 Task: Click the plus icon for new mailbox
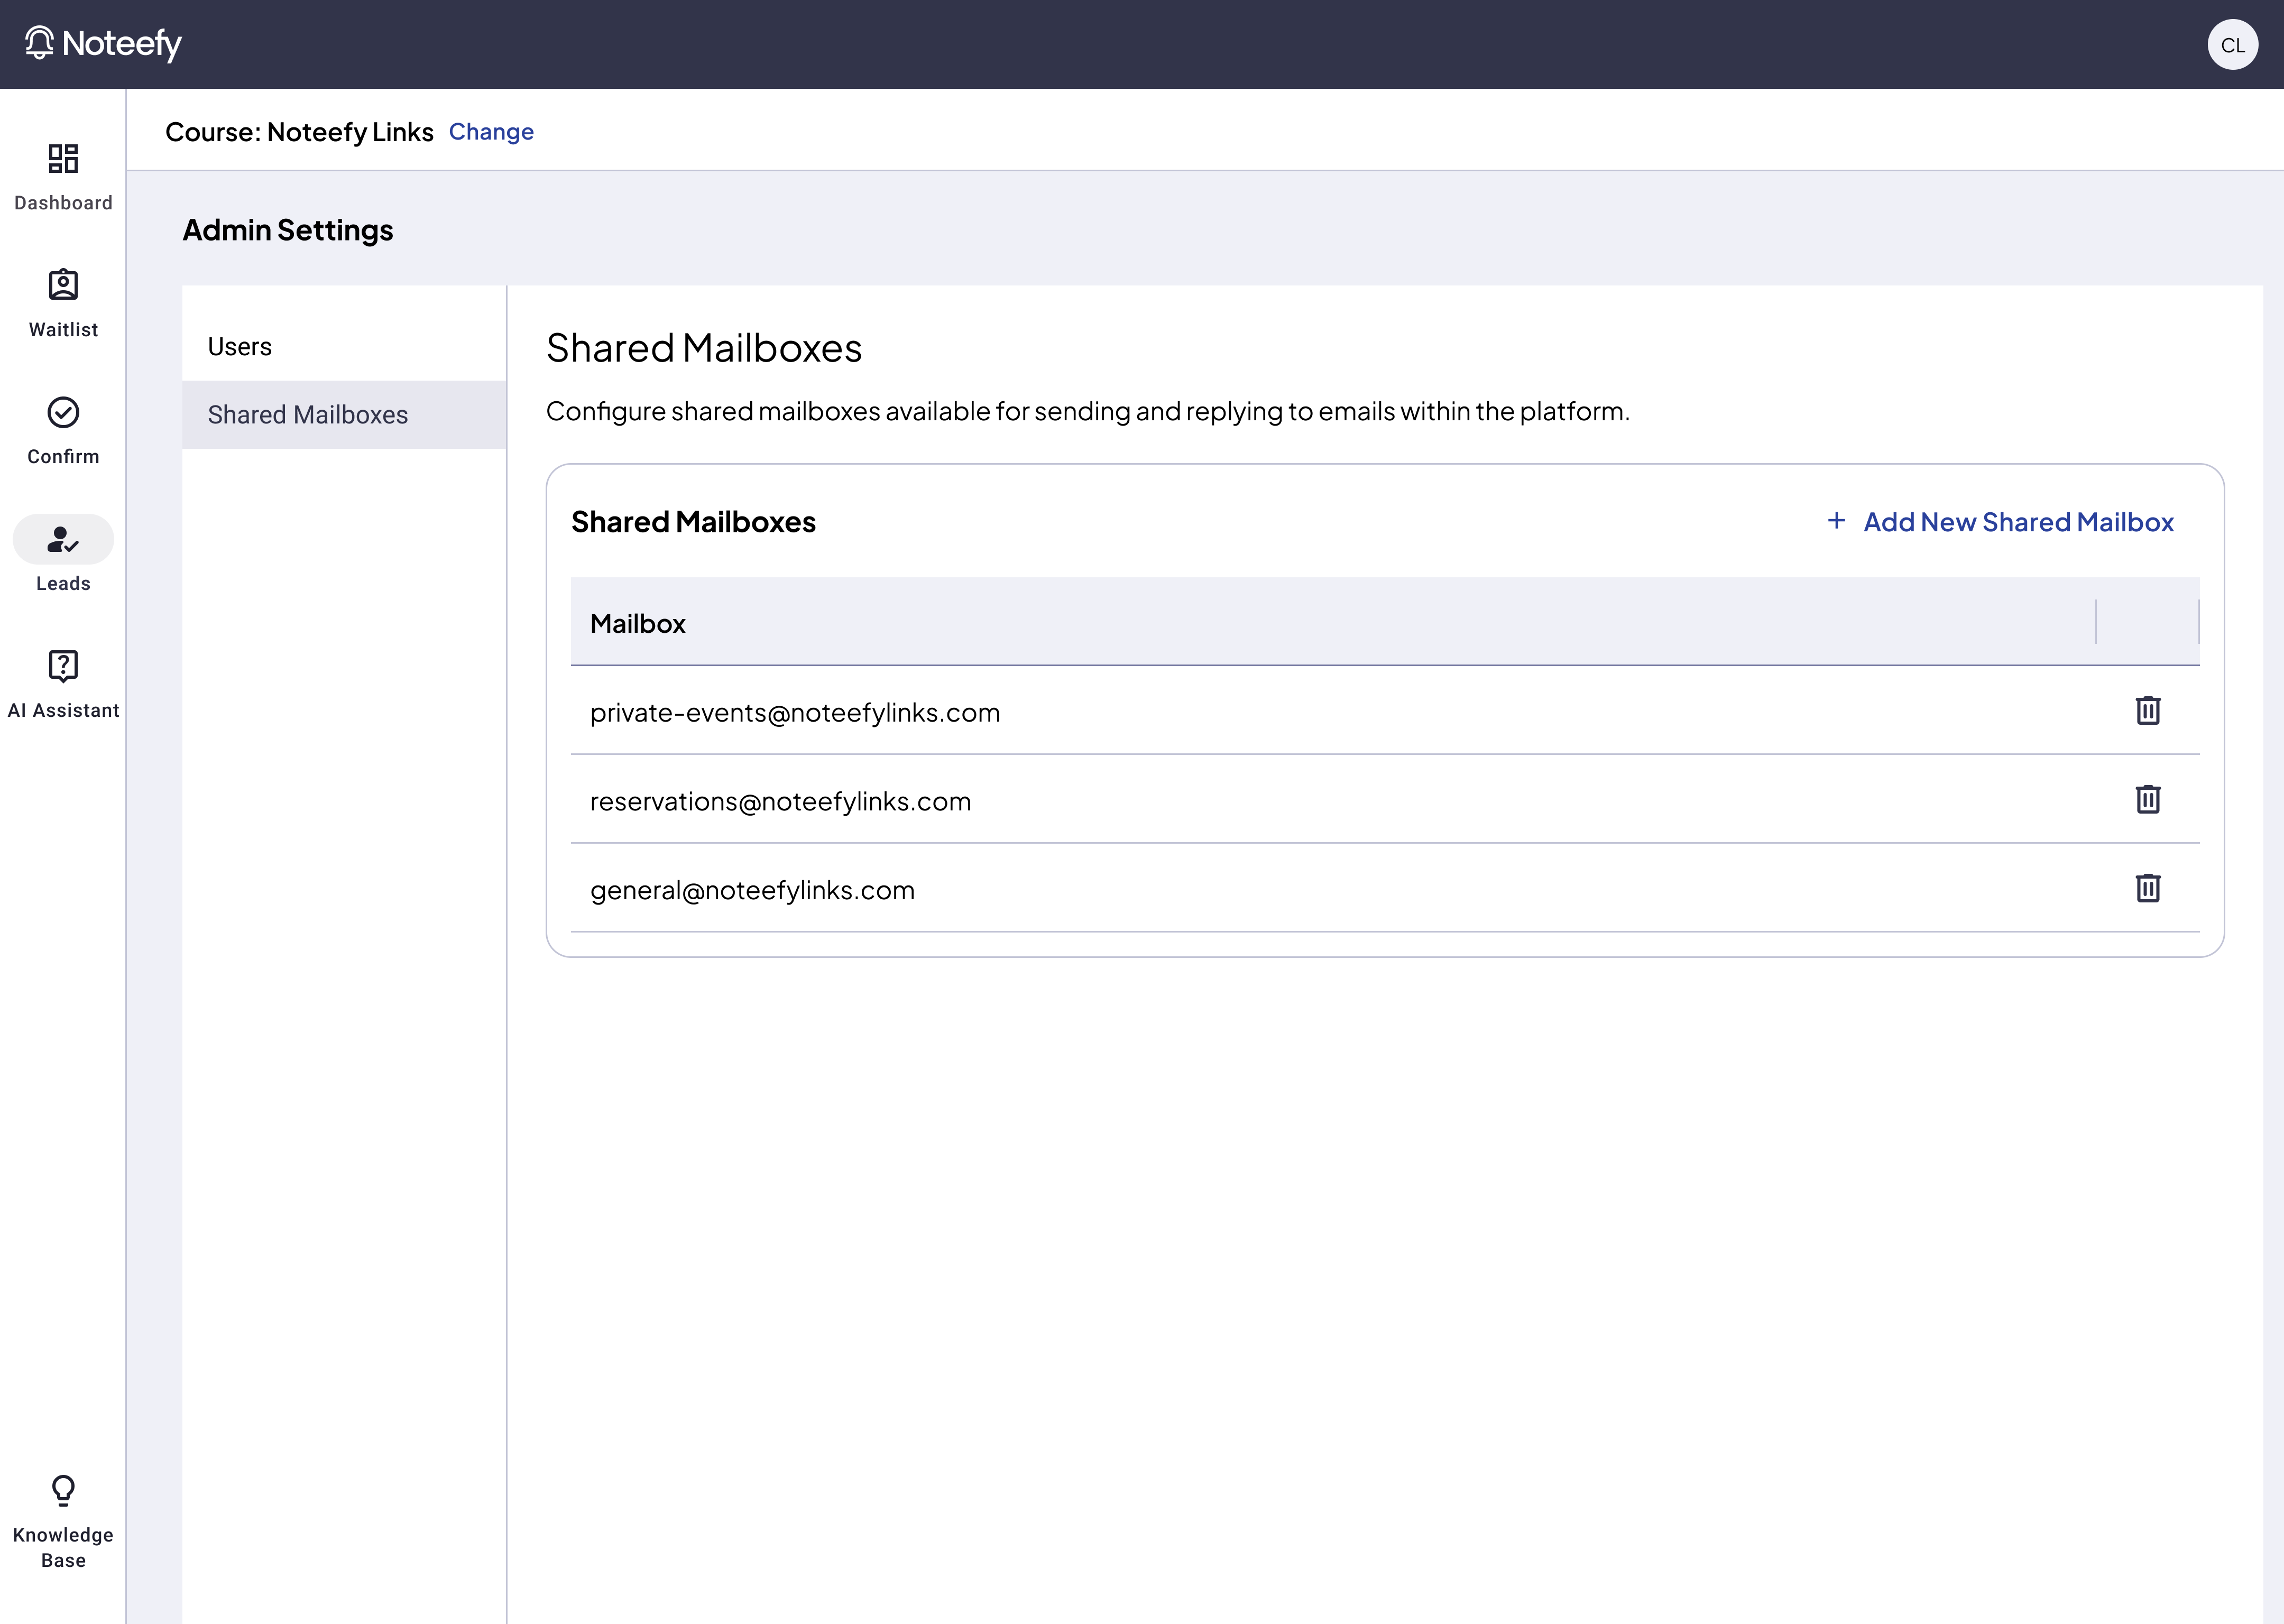[x=1836, y=521]
